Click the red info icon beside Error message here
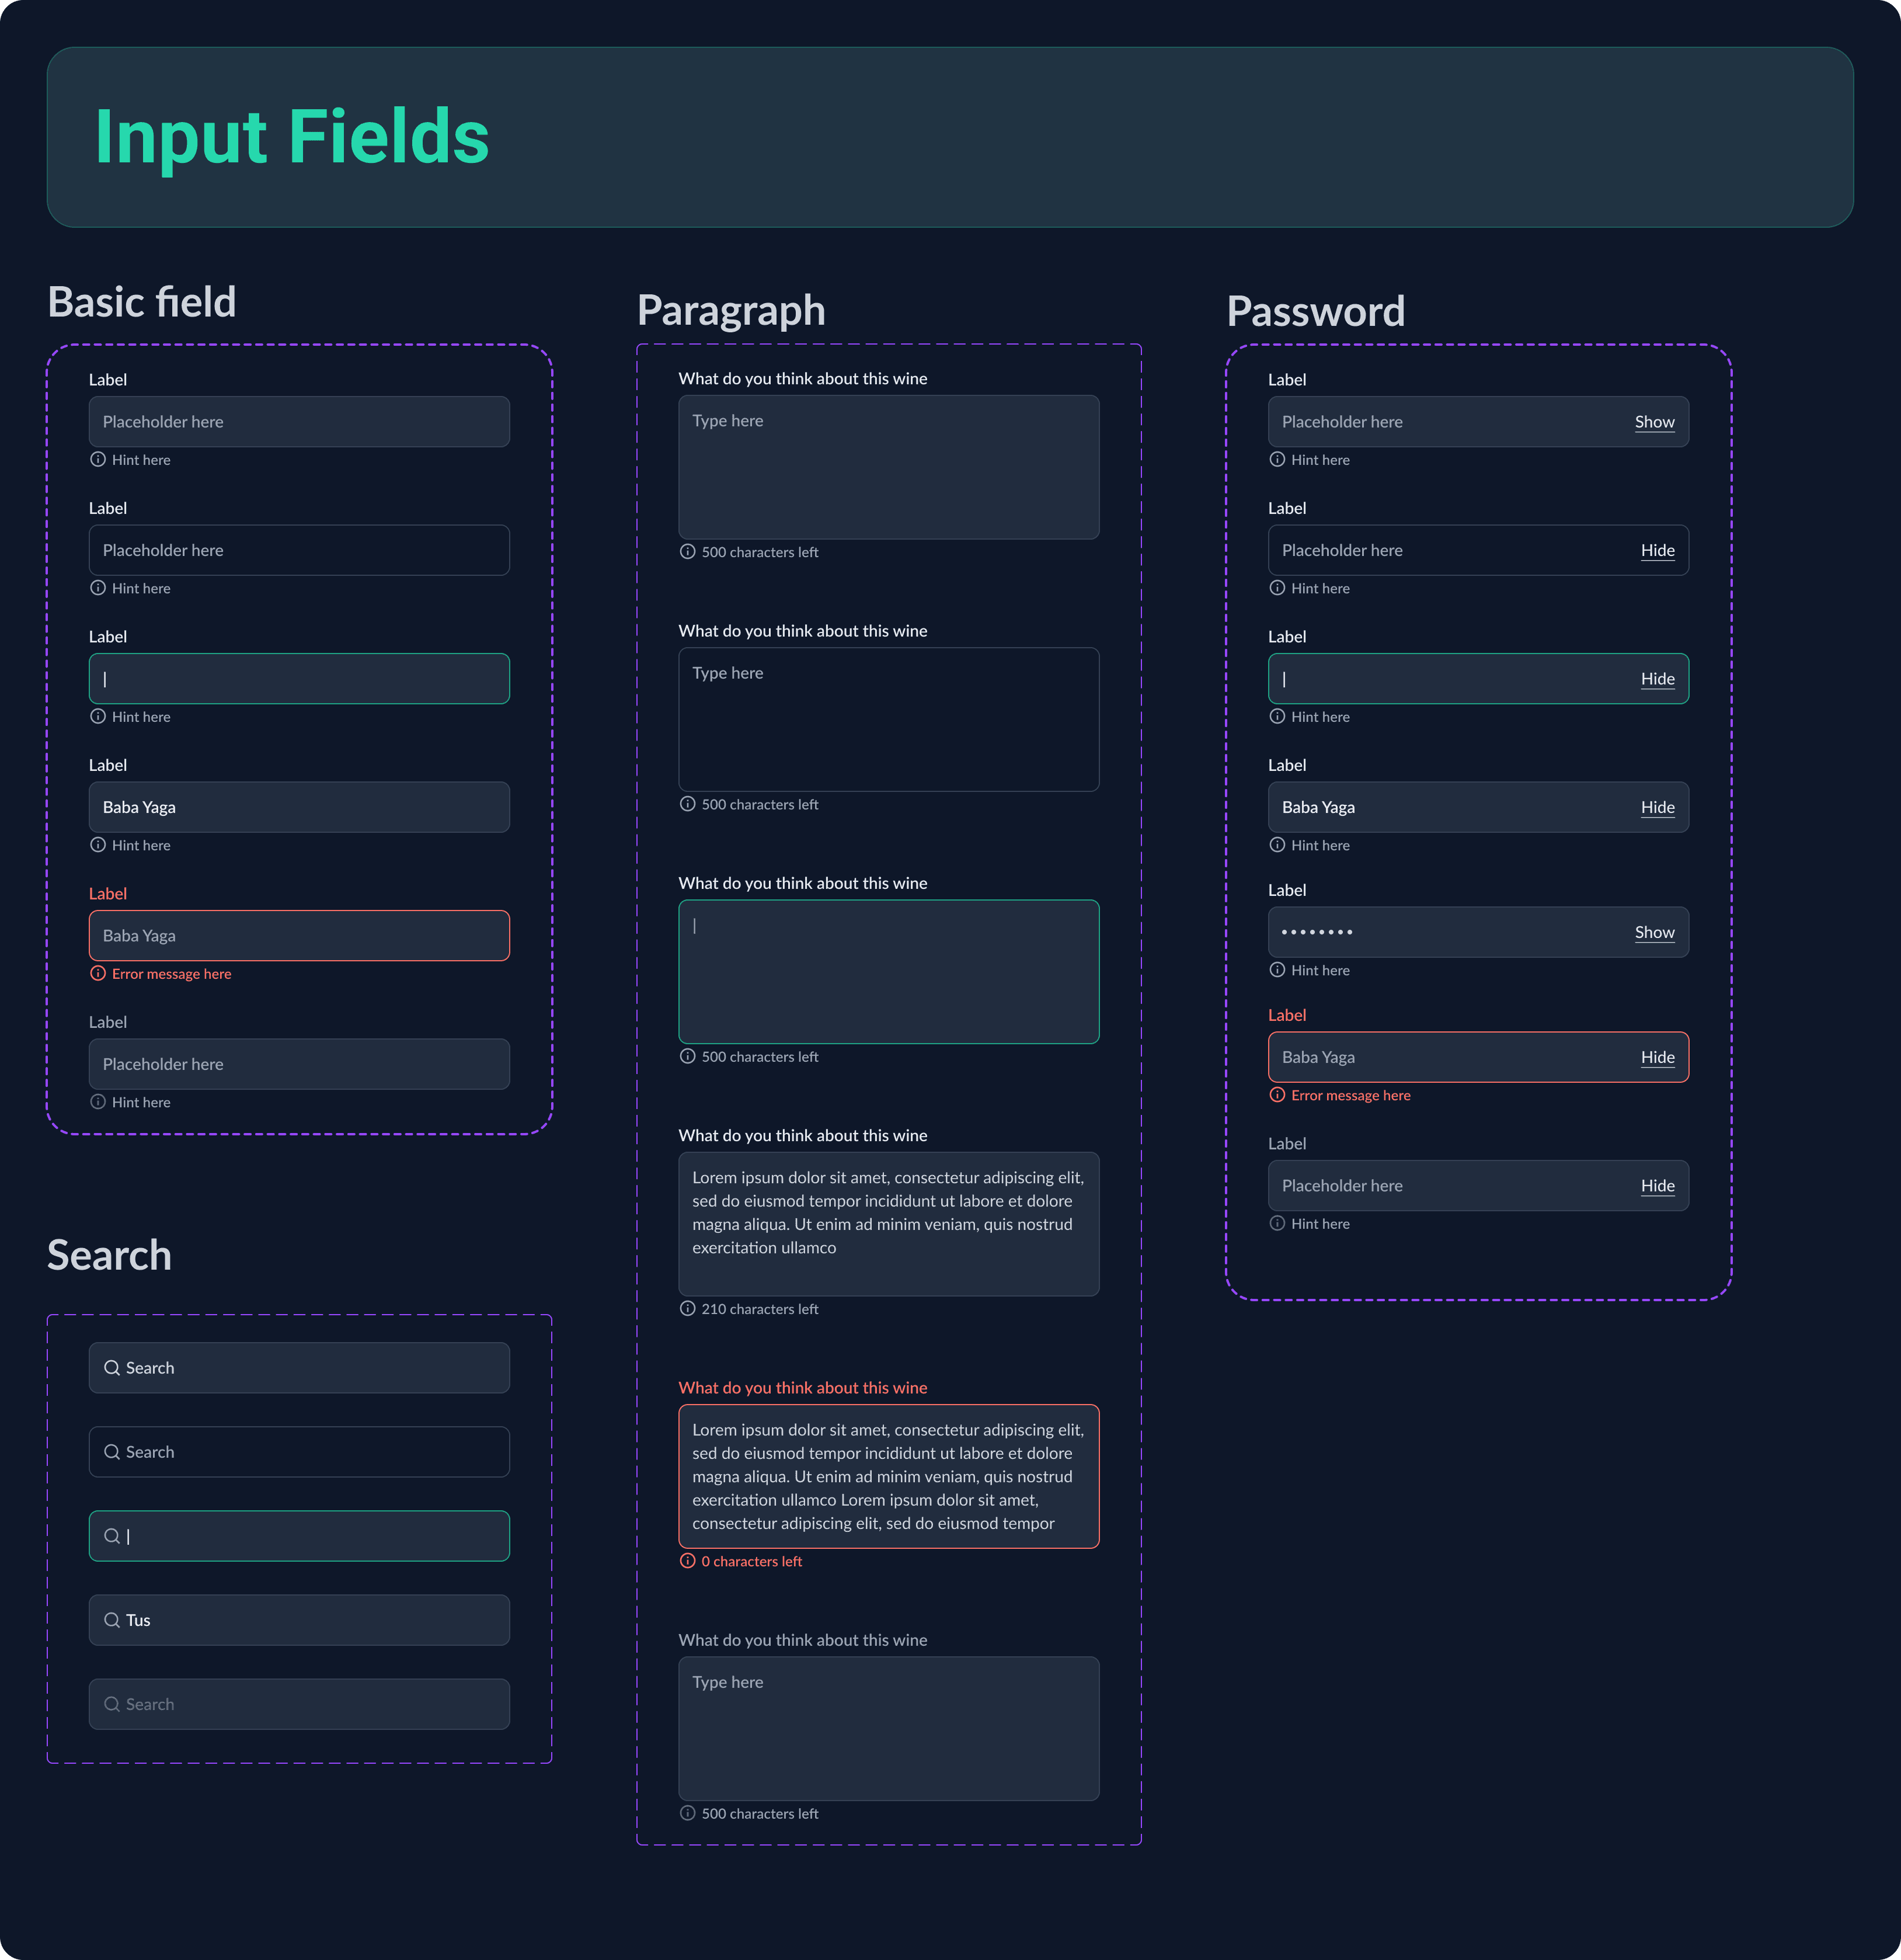Viewport: 1901px width, 1960px height. (98, 973)
